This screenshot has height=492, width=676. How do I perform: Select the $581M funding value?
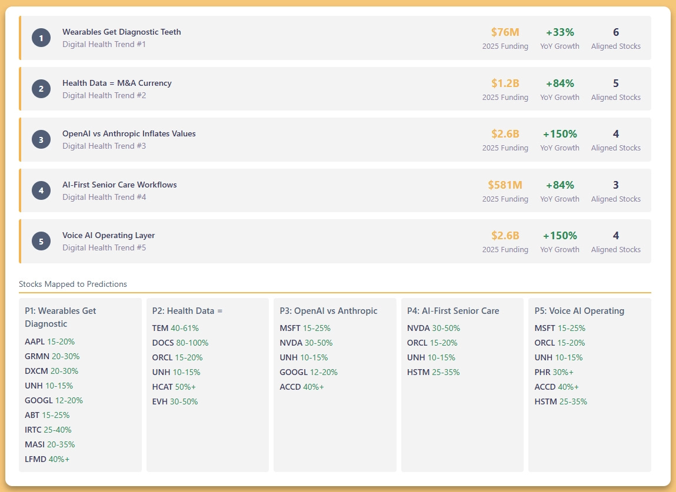point(505,185)
